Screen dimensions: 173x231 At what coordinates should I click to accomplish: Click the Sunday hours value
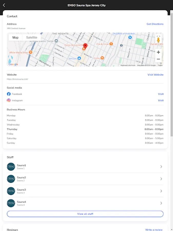pyautogui.click(x=154, y=143)
